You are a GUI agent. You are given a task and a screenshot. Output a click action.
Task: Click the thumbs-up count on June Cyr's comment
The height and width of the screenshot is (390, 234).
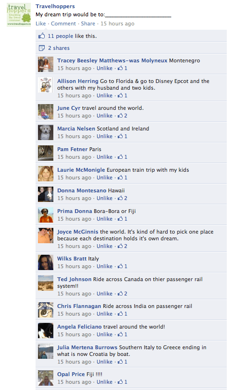pos(123,116)
